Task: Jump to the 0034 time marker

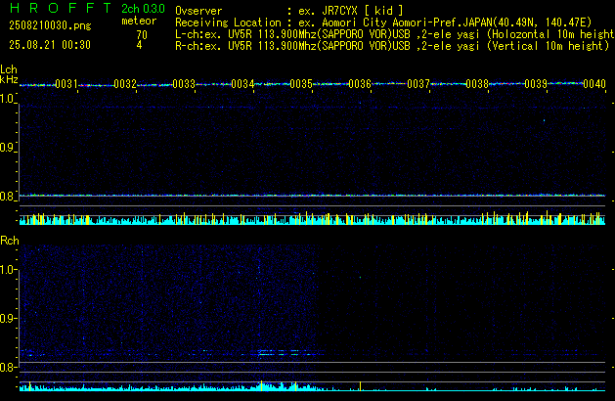Action: [242, 84]
